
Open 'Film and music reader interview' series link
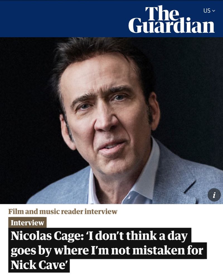[x=63, y=211]
